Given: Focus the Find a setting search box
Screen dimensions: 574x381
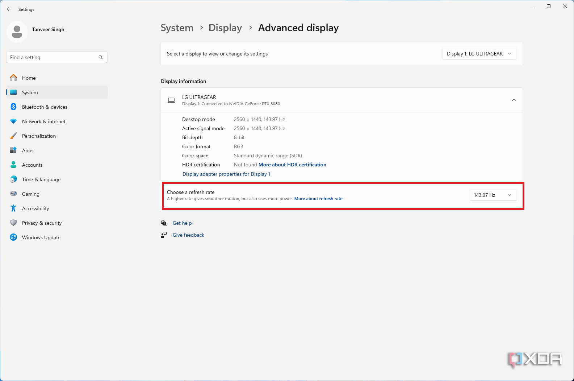Looking at the screenshot, I should click(57, 57).
